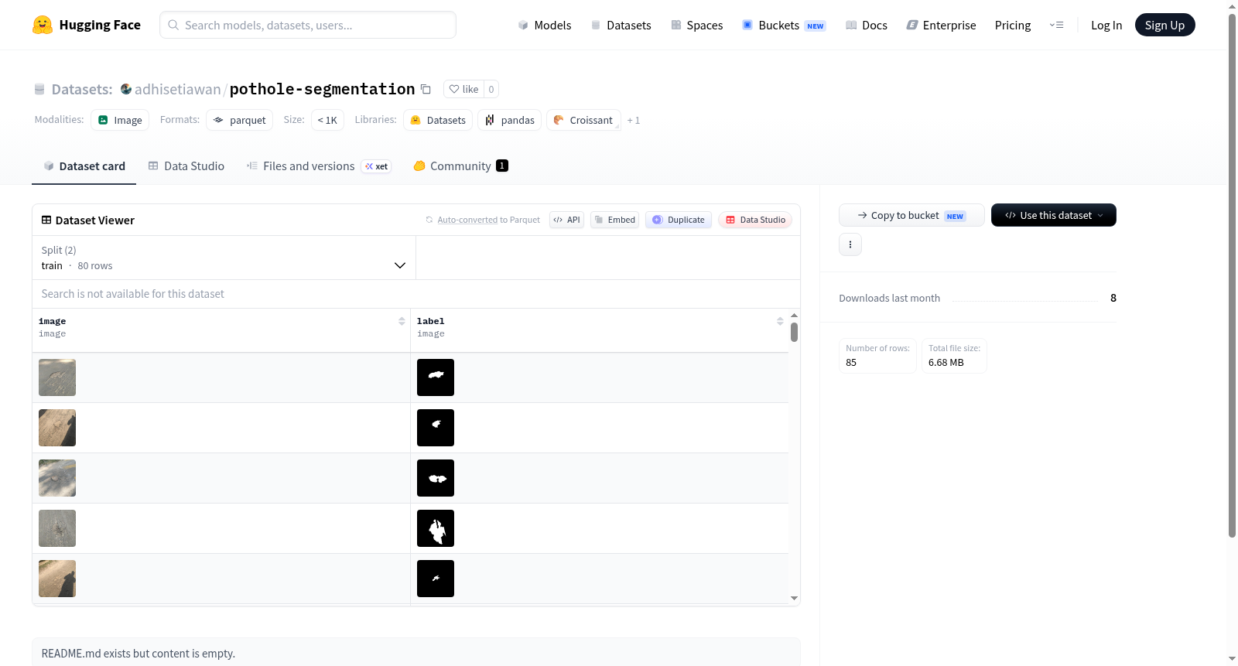Open the fifth row label mask thumbnail
The height and width of the screenshot is (666, 1238).
pos(436,579)
